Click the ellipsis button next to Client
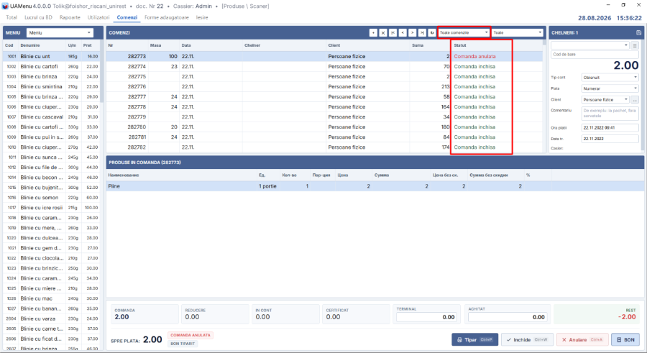Image resolution: width=647 pixels, height=353 pixels. [635, 99]
